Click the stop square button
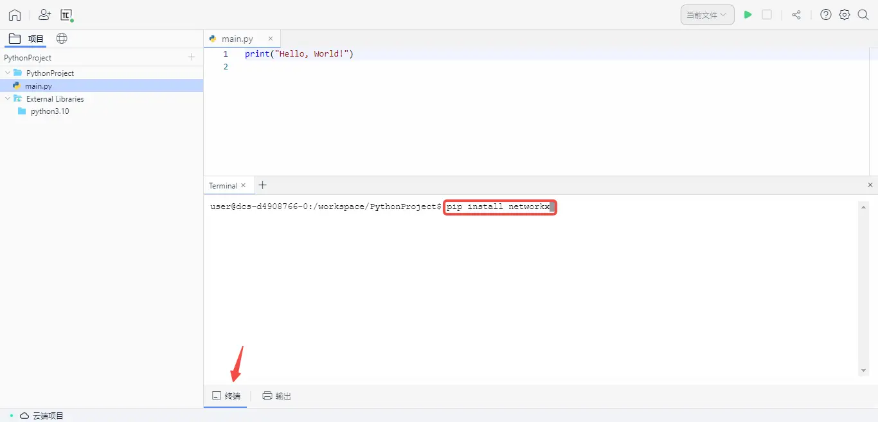 pos(767,15)
